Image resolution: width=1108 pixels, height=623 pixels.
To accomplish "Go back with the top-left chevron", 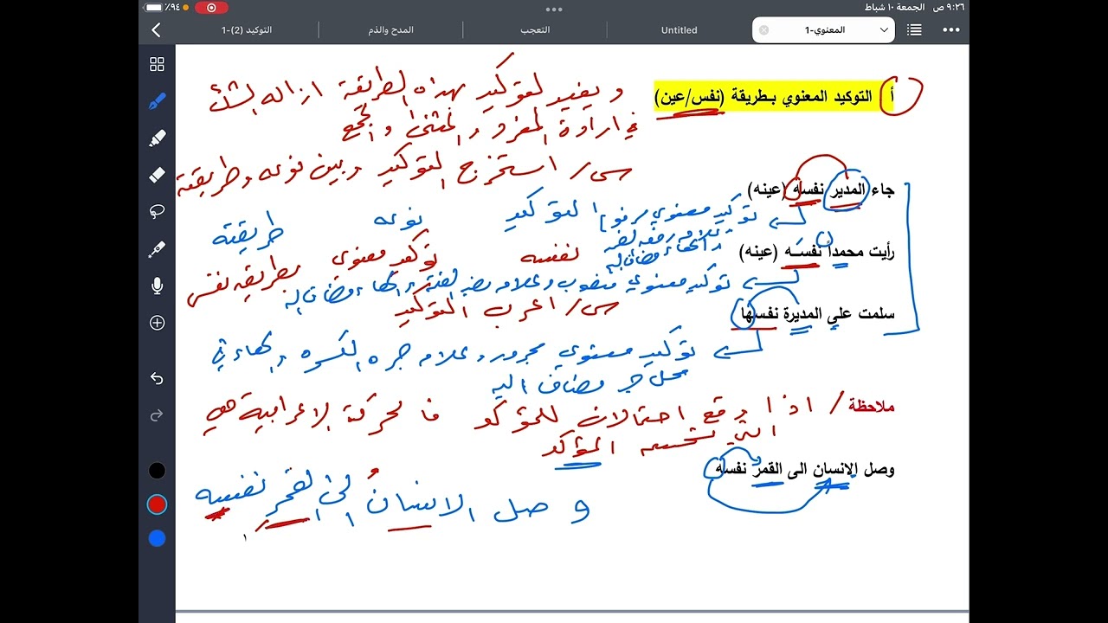I will tap(156, 30).
